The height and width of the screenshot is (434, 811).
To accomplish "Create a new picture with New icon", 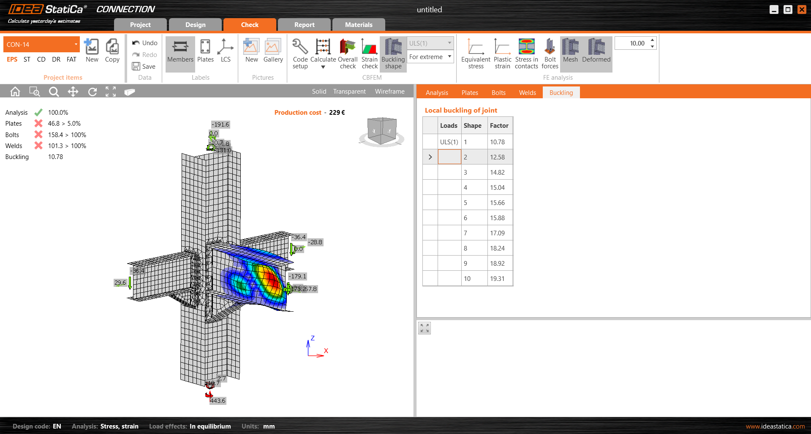I will point(251,47).
